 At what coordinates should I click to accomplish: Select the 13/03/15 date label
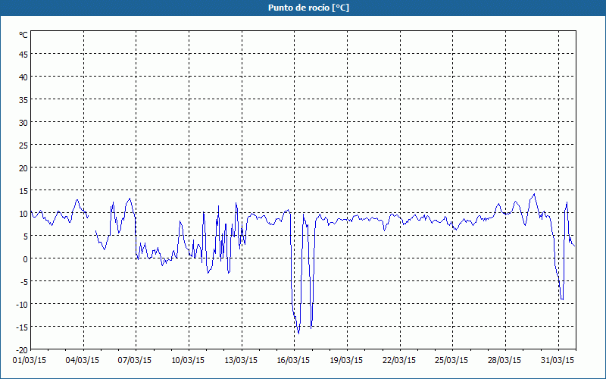(241, 361)
